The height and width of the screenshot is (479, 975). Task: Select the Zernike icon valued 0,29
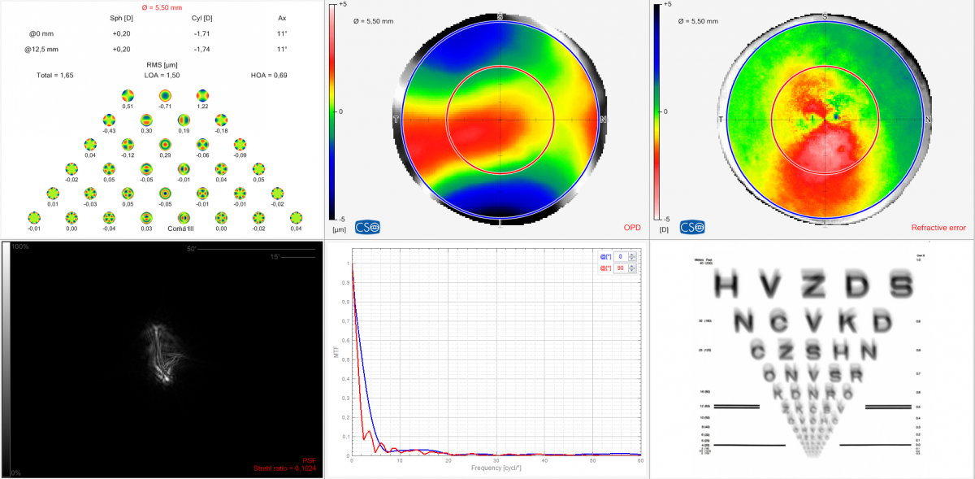coord(165,145)
